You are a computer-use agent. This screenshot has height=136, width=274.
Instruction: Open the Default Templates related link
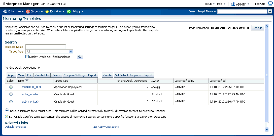click(16, 127)
